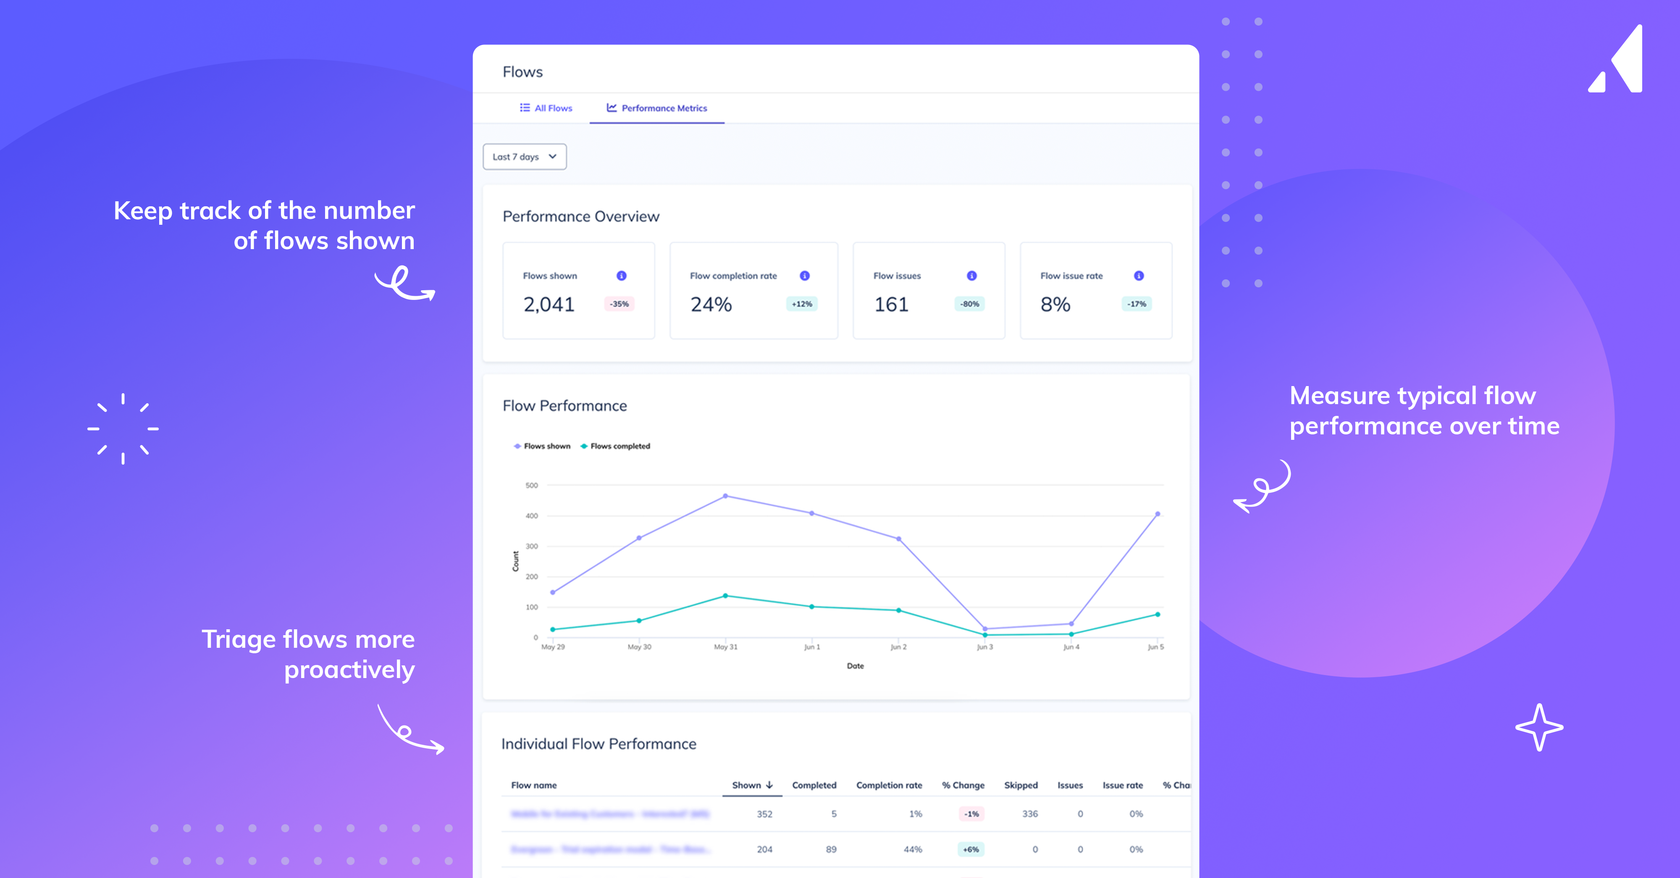
Task: Click info icon on Flow issue rate card
Action: coord(1139,276)
